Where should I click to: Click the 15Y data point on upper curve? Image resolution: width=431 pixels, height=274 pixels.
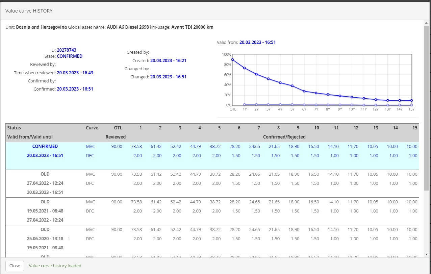412,100
